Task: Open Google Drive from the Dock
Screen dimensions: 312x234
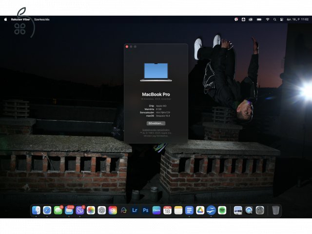Action: [x=200, y=210]
